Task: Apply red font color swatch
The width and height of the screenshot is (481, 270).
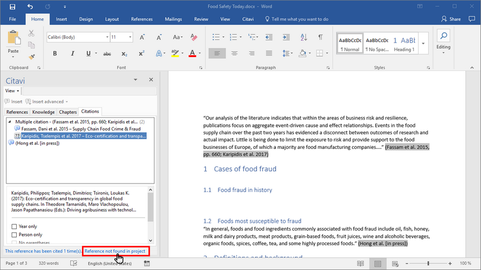Action: tap(193, 54)
